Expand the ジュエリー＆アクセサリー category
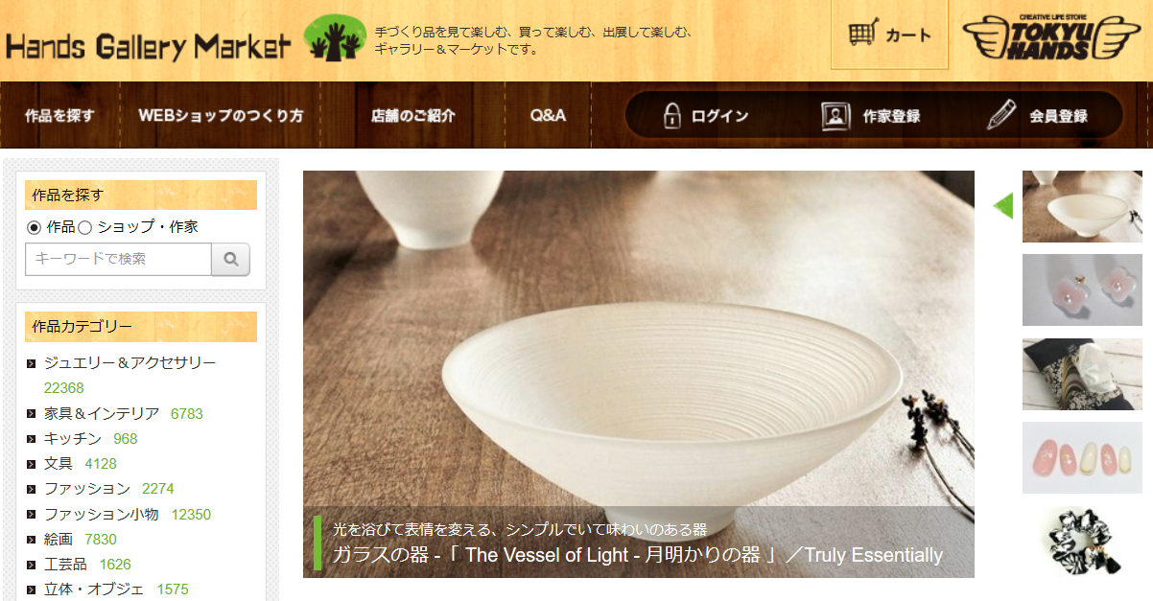 [x=32, y=363]
